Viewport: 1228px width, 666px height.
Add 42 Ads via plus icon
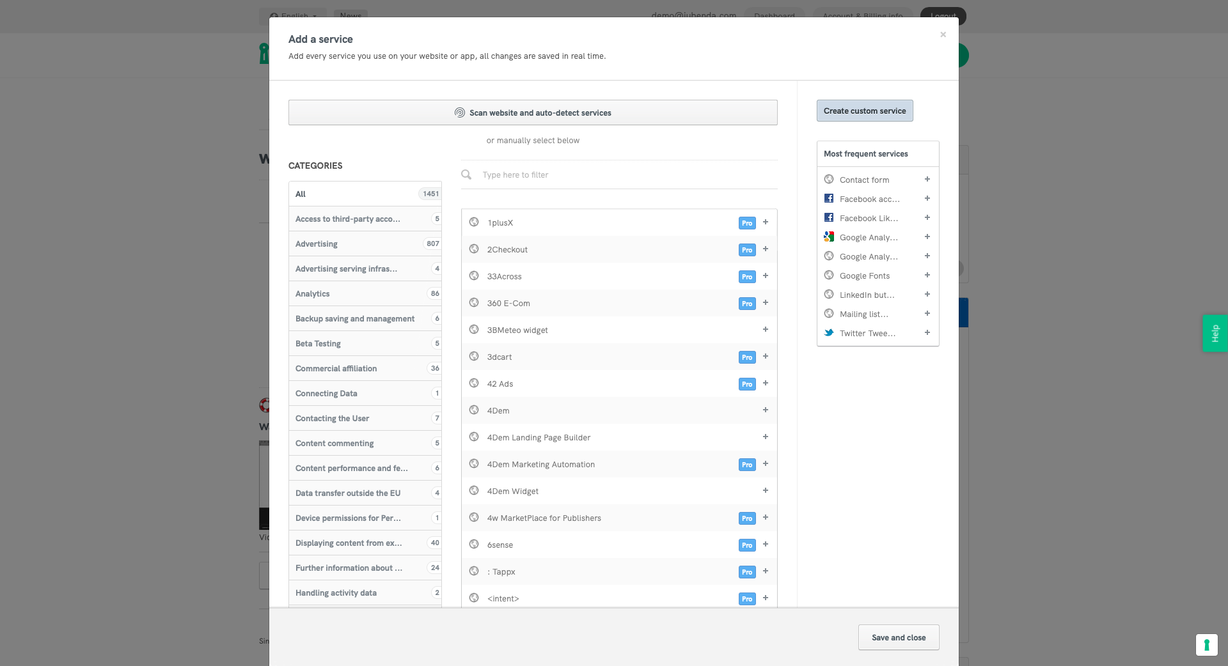point(765,383)
